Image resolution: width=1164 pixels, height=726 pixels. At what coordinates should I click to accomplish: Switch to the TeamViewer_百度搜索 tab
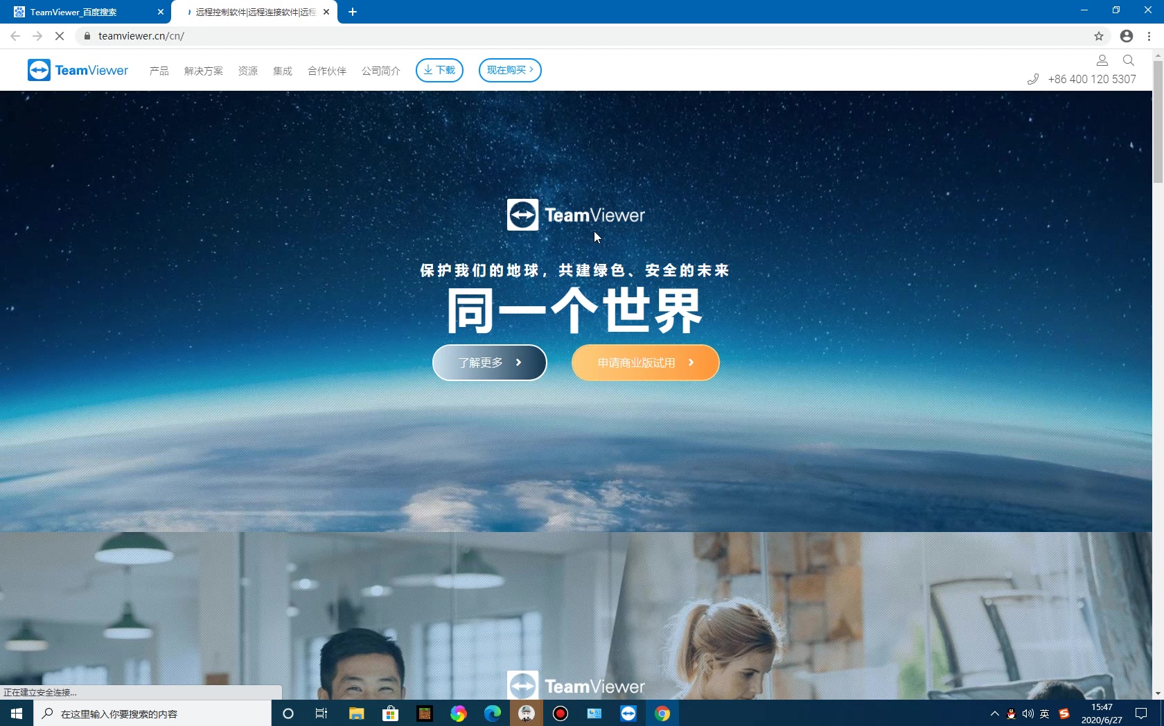[x=85, y=12]
